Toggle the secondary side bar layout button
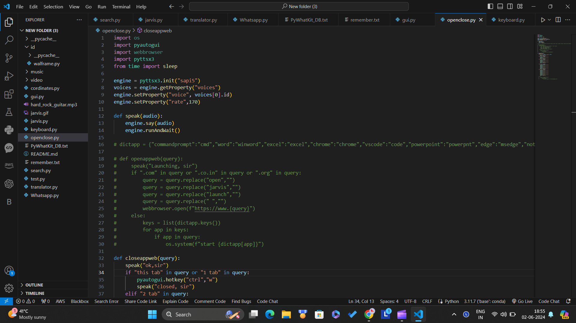This screenshot has width=576, height=323. click(510, 6)
